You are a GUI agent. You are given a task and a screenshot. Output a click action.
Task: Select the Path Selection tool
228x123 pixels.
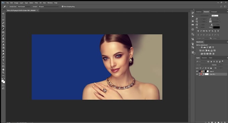pyautogui.click(x=3, y=63)
